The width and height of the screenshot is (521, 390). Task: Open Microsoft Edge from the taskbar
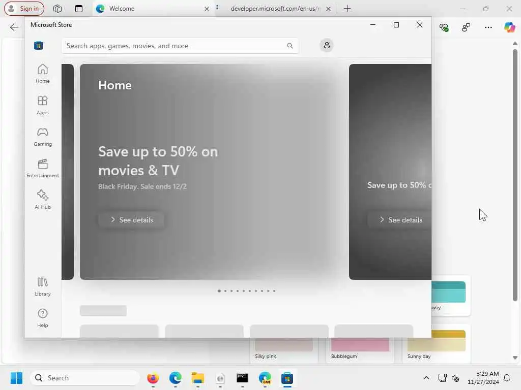[175, 378]
